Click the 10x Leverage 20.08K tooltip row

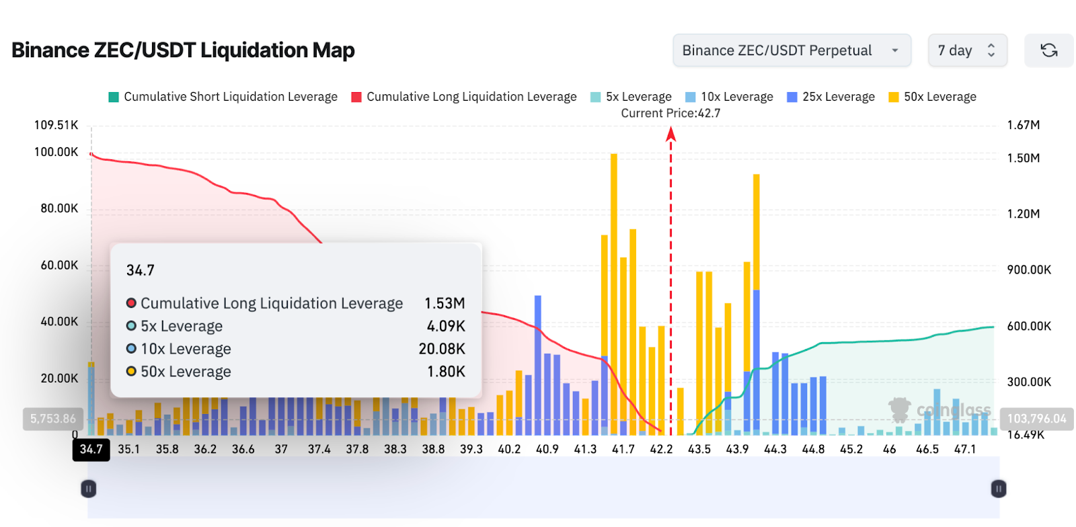pyautogui.click(x=296, y=349)
